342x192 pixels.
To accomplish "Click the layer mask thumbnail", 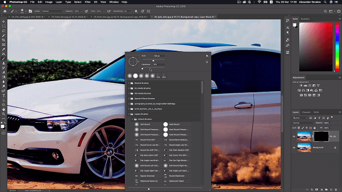I will coord(321,137).
